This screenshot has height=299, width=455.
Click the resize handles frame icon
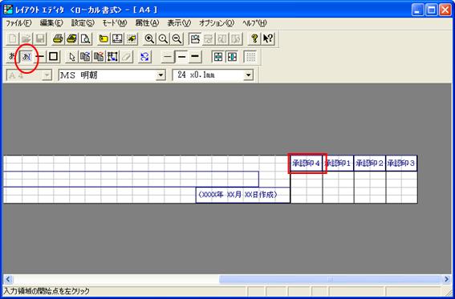coord(112,57)
